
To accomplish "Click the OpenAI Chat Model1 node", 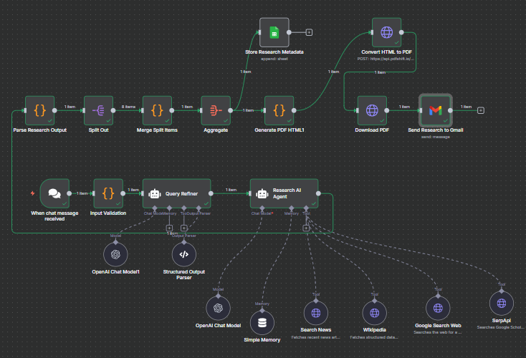I will point(116,254).
